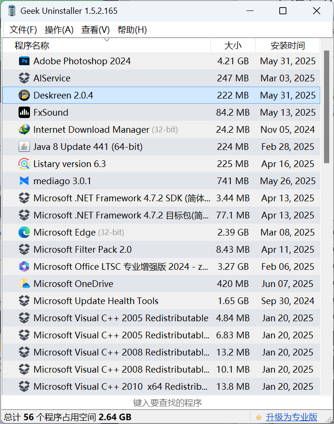Viewport: 334px width, 424px height.
Task: Click the Deskreen 2.0.4 icon
Action: point(24,95)
